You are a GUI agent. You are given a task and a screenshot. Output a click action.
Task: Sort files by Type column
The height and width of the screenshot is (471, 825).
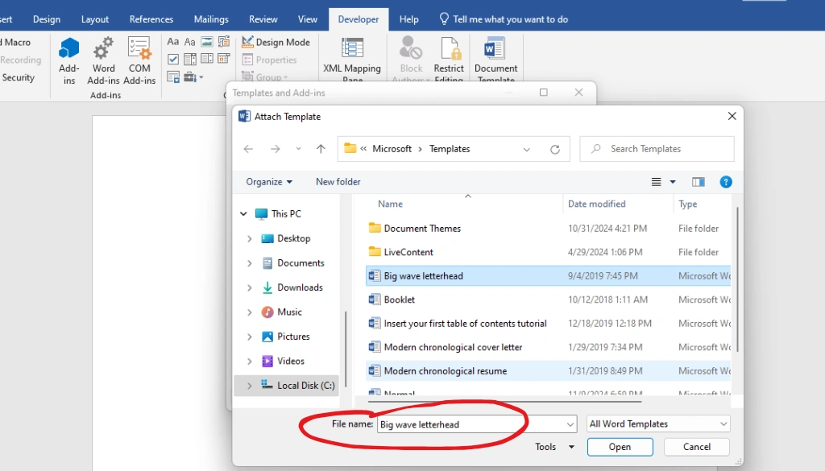(688, 204)
